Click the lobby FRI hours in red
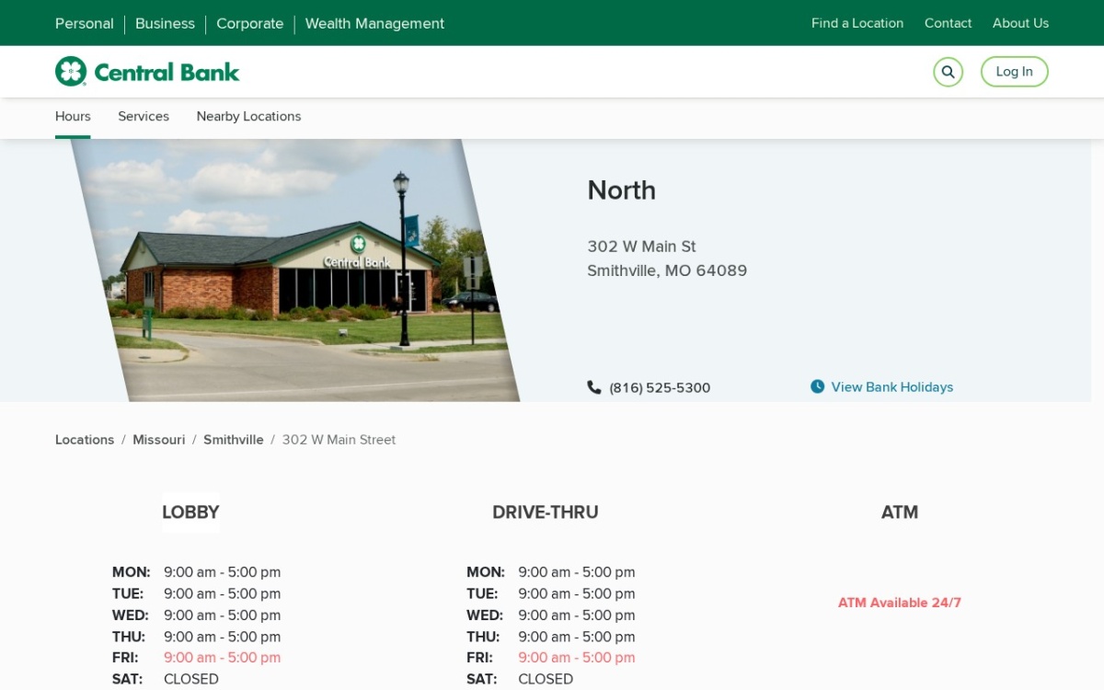The height and width of the screenshot is (690, 1104). point(223,658)
